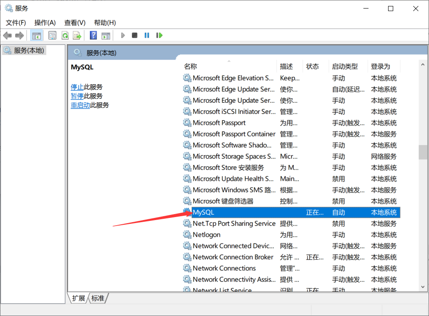
Task: Sort by the 描述 column header
Action: [286, 66]
